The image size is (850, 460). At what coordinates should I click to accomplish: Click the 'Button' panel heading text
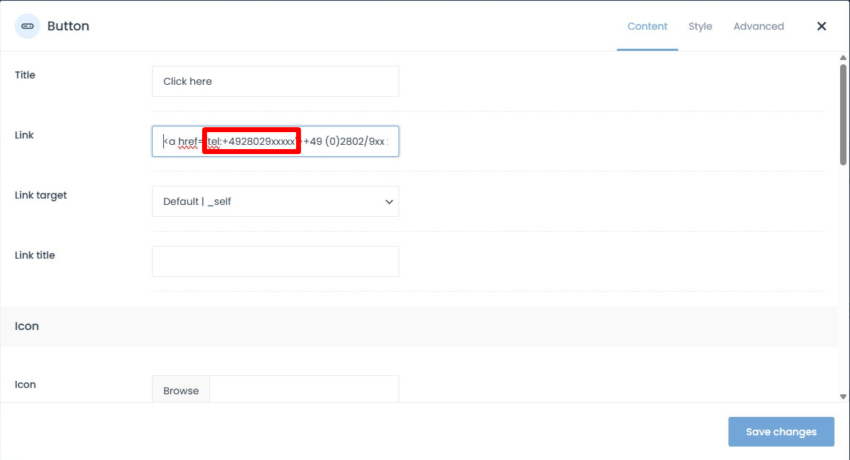coord(68,26)
